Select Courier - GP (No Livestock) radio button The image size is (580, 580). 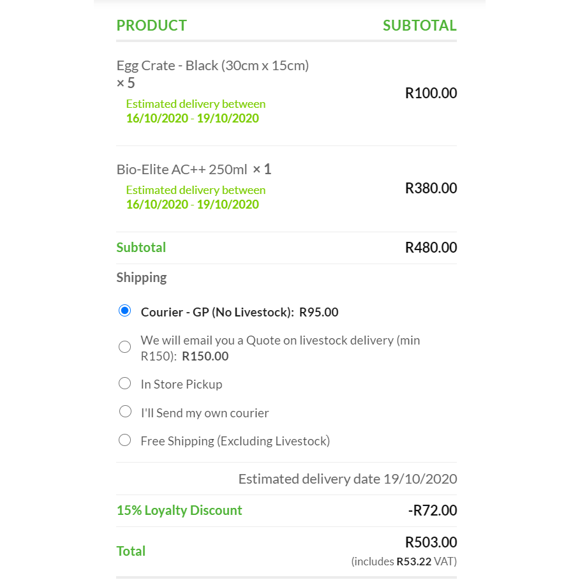coord(124,311)
